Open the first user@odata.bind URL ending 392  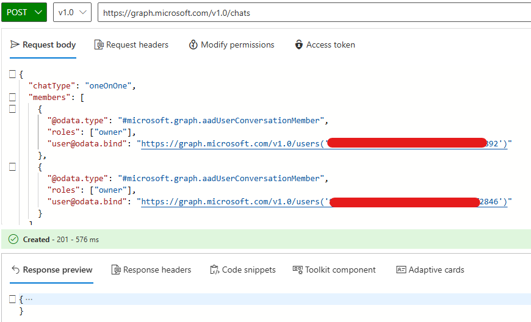[x=324, y=144]
